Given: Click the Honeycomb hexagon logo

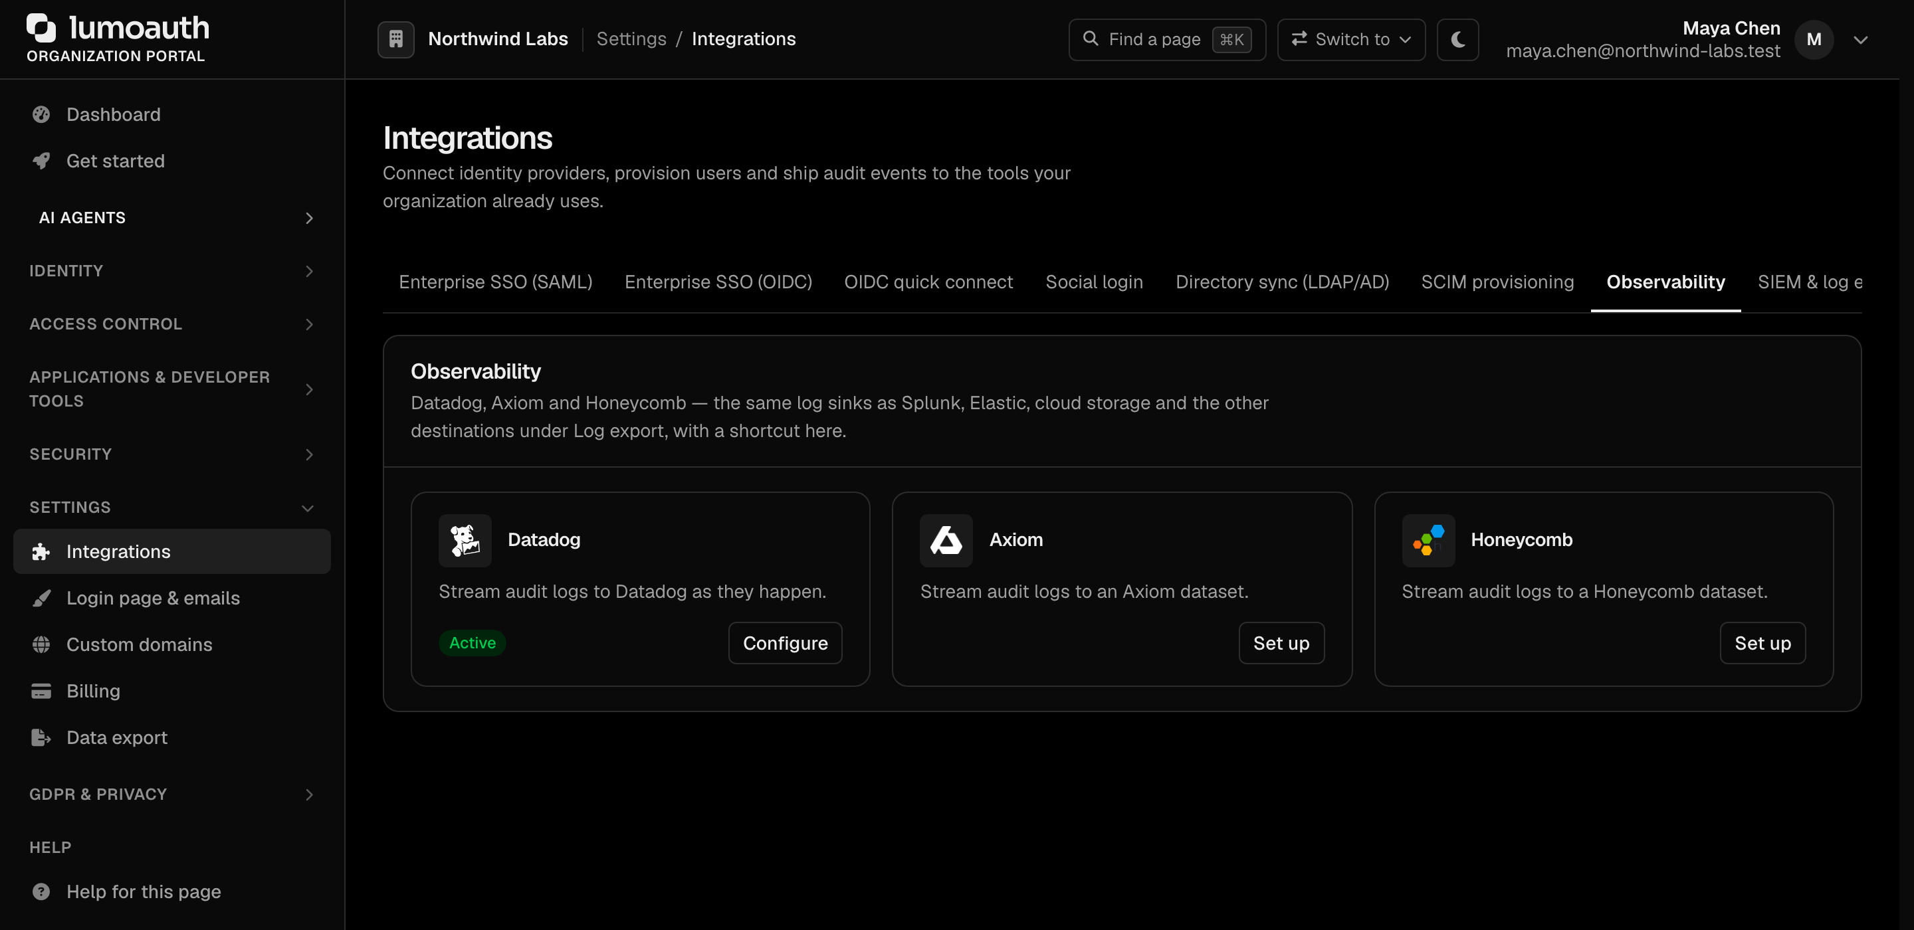Looking at the screenshot, I should click(1428, 540).
